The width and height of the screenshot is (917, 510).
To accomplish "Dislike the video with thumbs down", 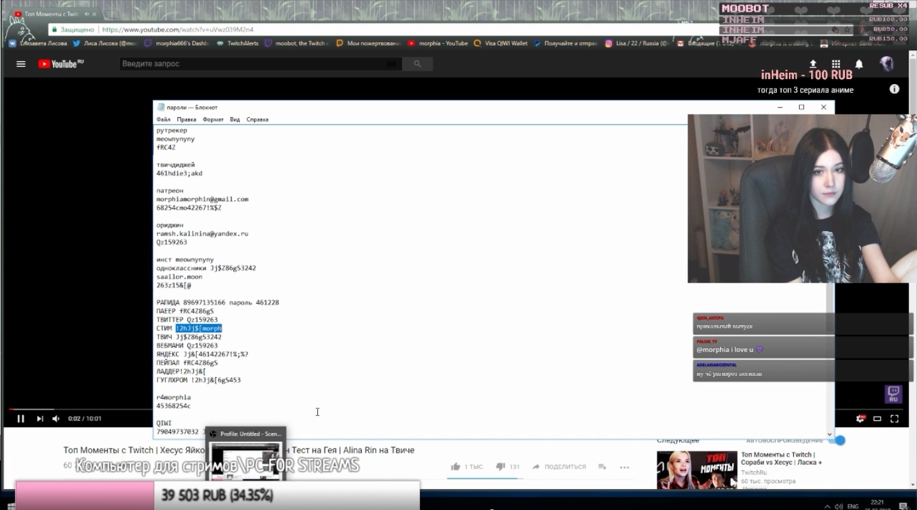I will coord(500,467).
